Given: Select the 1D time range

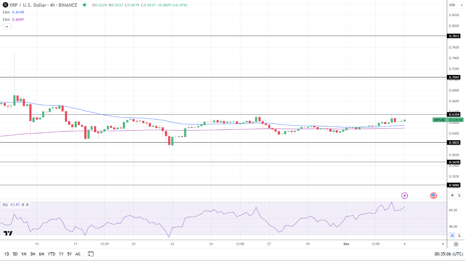Looking at the screenshot, I should [6, 254].
